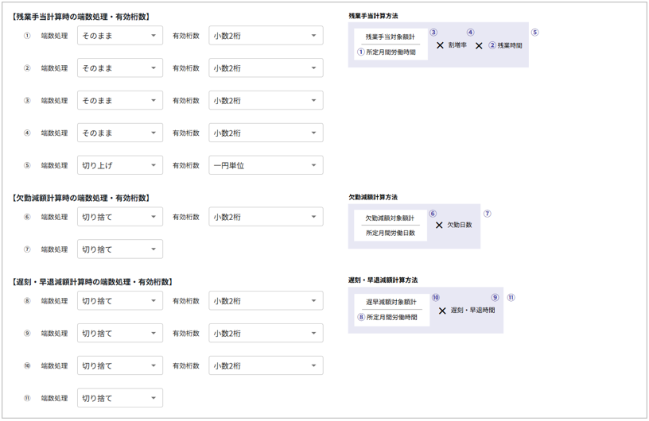649x421 pixels.
Task: Expand the row ② 端数処理 dropdown
Action: click(120, 68)
